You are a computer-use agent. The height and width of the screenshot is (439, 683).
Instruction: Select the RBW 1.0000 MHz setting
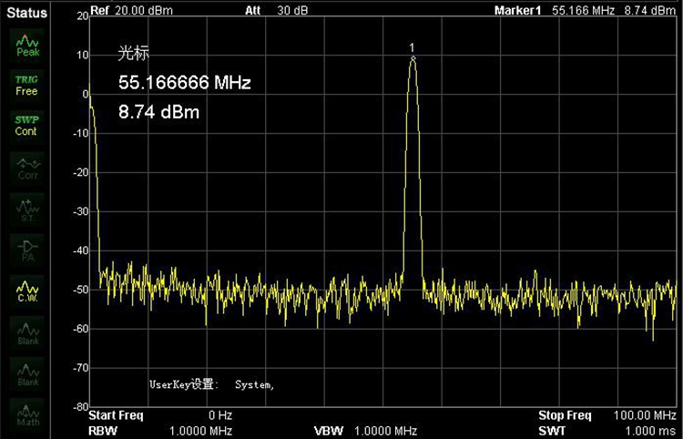point(161,430)
